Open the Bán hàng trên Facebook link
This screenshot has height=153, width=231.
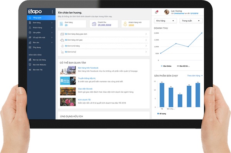click(88, 68)
